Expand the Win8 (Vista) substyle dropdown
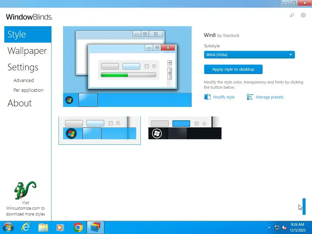312x234 pixels. point(249,55)
